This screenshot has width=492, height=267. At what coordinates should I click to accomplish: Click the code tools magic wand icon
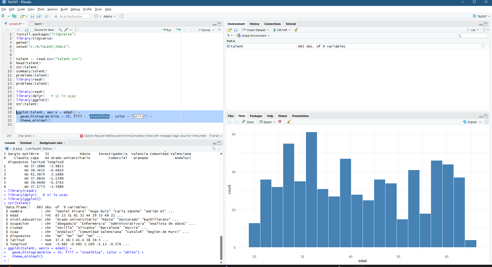click(67, 30)
